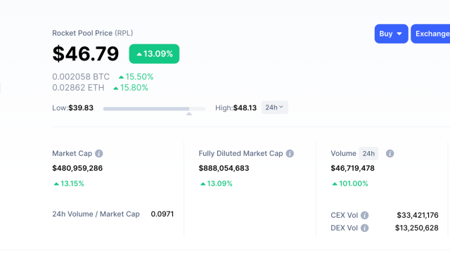Click the Exchange button
The image size is (450, 253).
[430, 34]
